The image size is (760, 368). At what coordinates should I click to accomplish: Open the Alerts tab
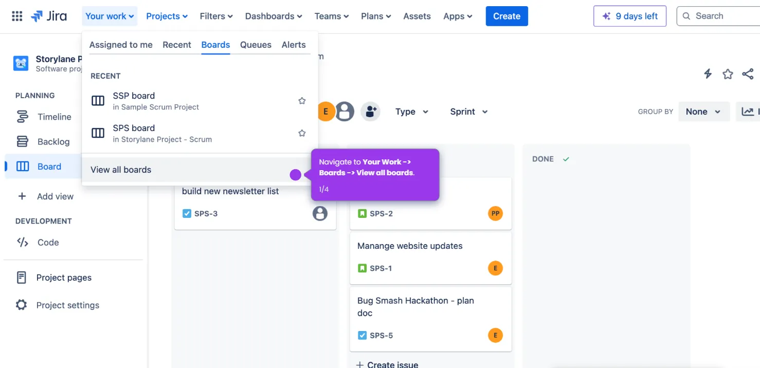pyautogui.click(x=294, y=45)
